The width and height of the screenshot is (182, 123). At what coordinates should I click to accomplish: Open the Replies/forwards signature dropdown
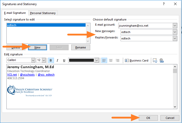(175, 38)
